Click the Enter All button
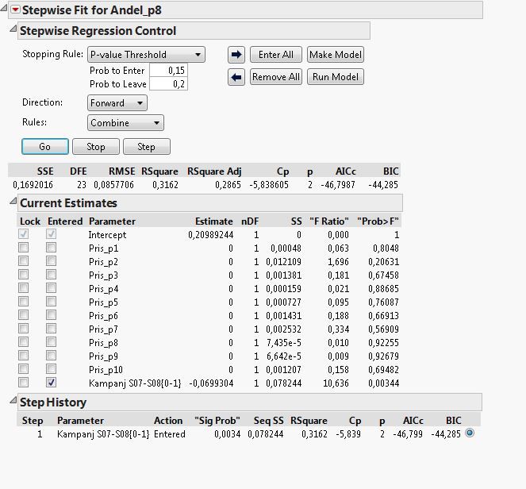This screenshot has width=526, height=489. 276,54
